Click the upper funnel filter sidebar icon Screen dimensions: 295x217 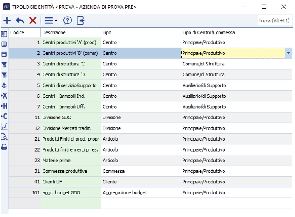pyautogui.click(x=4, y=64)
